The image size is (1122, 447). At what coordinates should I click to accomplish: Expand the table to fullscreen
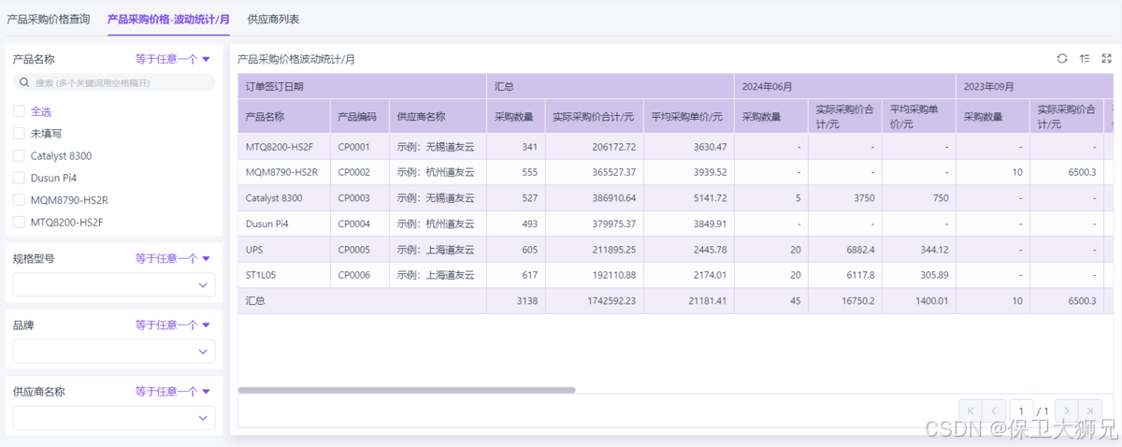tap(1106, 59)
